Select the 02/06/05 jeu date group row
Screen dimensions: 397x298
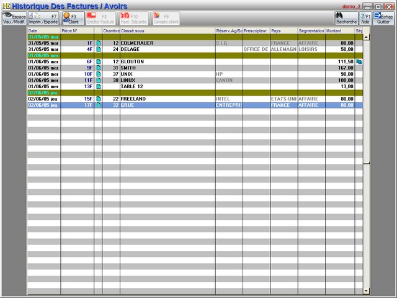[195, 93]
